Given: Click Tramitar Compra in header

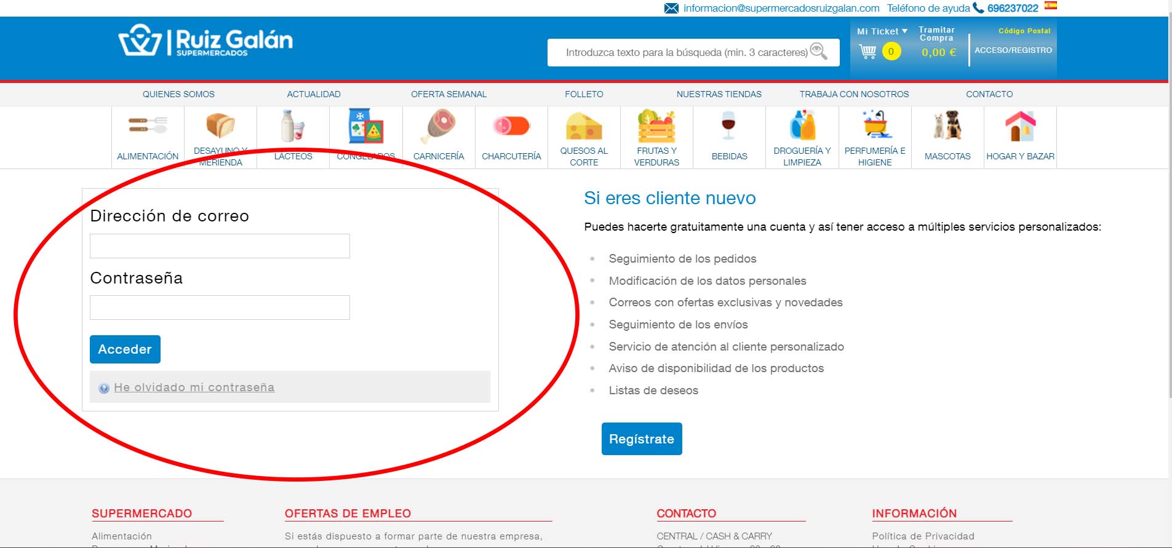Looking at the screenshot, I should click(x=936, y=34).
